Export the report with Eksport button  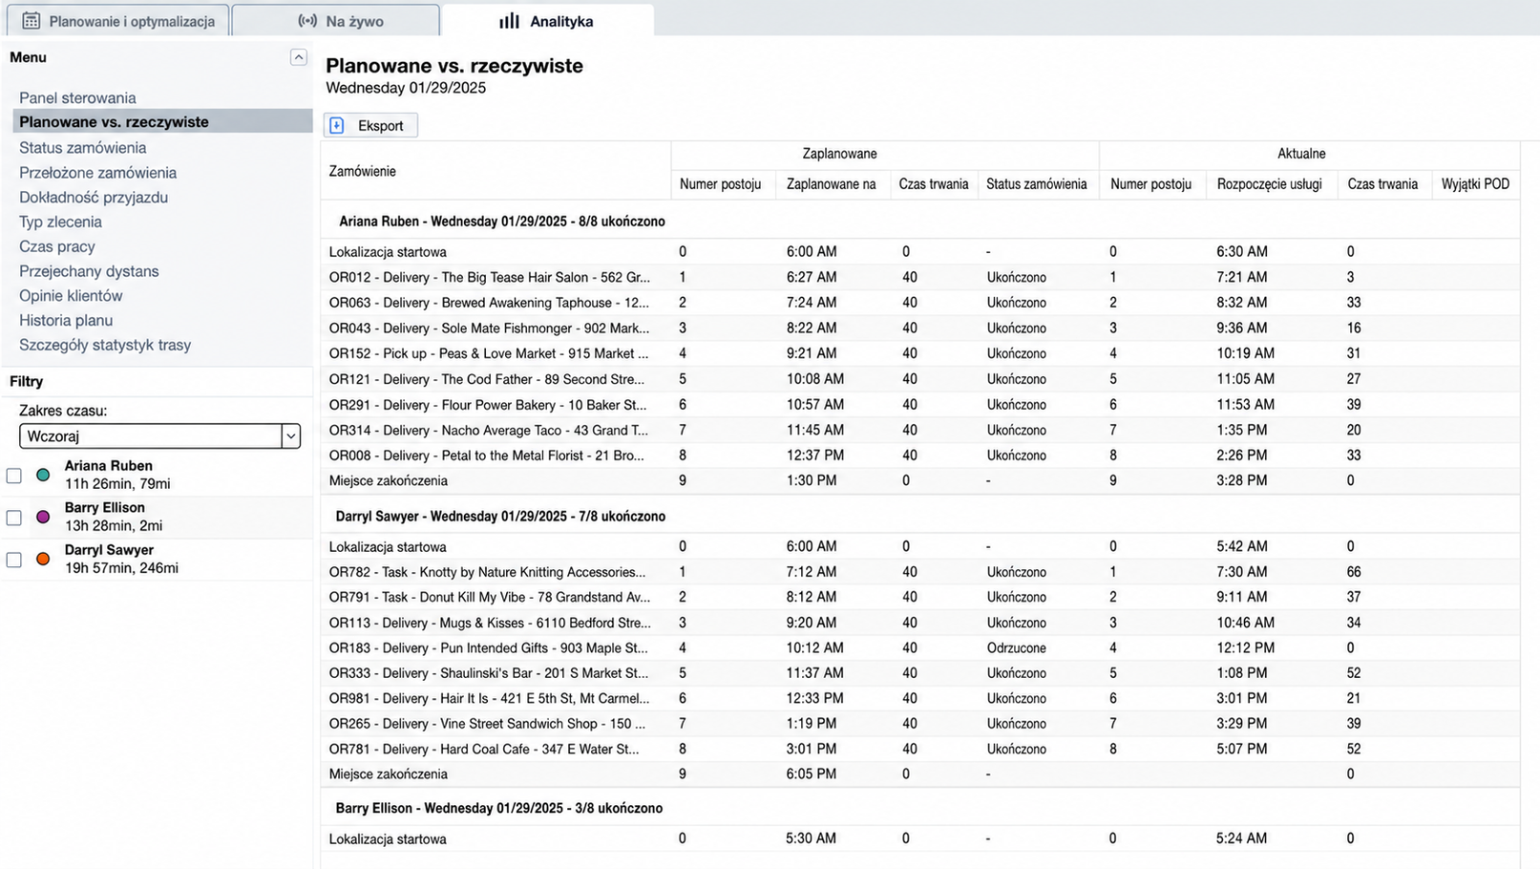pyautogui.click(x=370, y=125)
